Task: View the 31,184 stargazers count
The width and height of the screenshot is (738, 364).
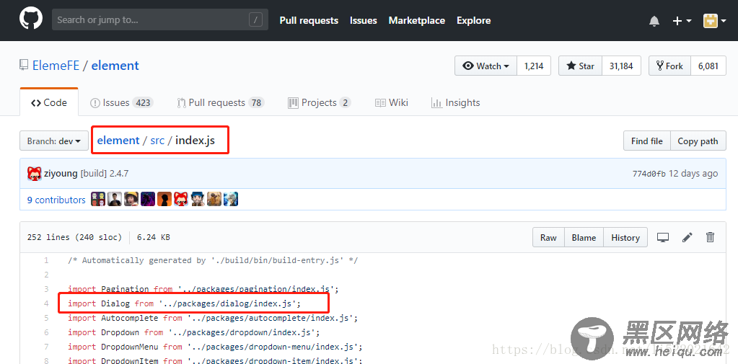Action: click(x=621, y=66)
